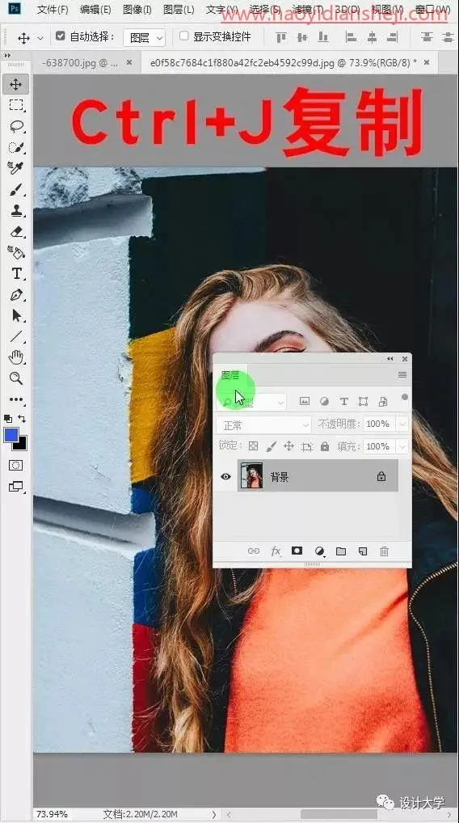Filter layers by pixel image icon

[305, 402]
